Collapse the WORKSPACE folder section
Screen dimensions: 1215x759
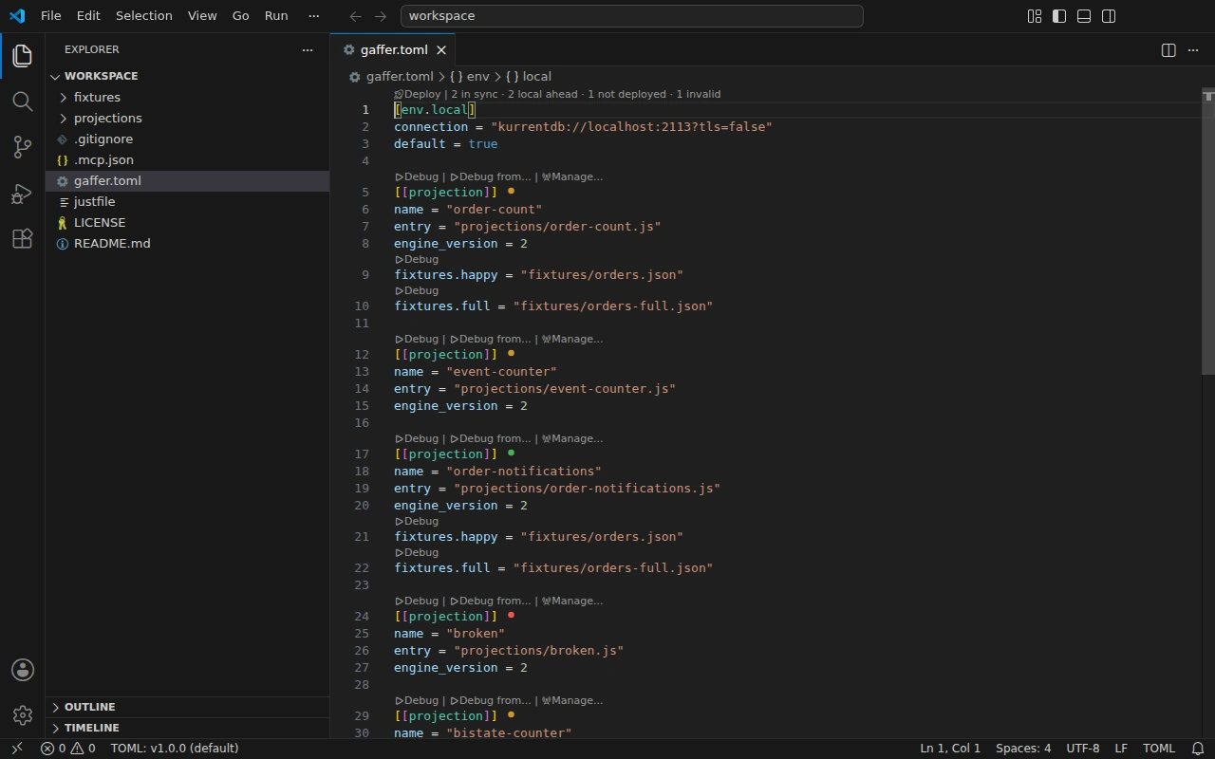[x=188, y=76]
